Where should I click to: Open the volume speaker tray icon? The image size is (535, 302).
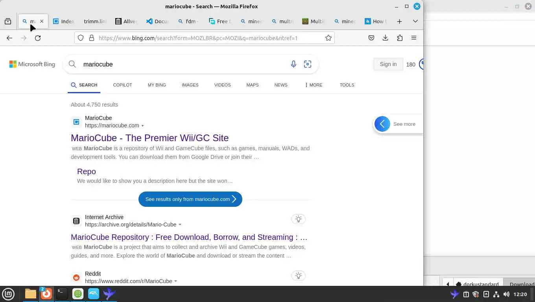tap(506, 294)
